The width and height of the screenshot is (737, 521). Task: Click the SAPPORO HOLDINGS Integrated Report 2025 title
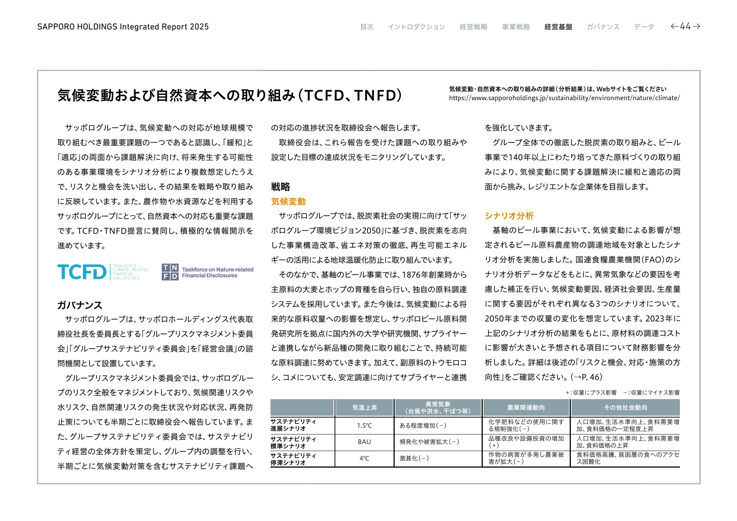point(123,27)
